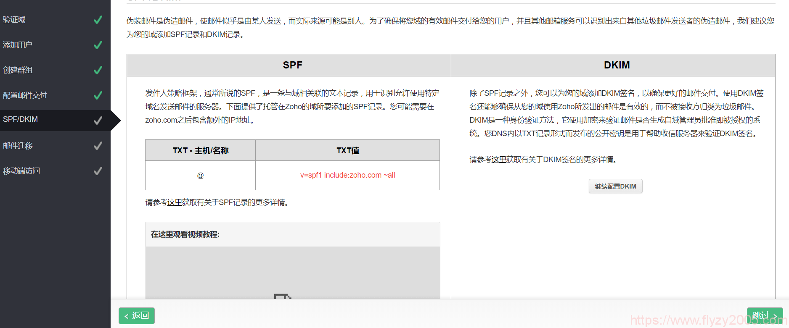Click the @ host name cell
Screen dimensions: 789x328
coord(200,176)
